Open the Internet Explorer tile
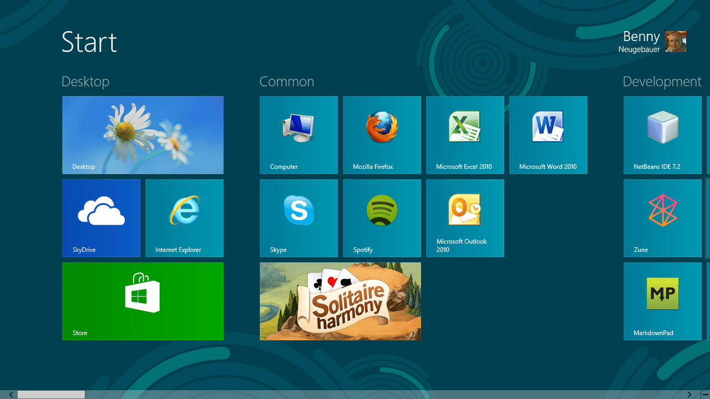This screenshot has width=710, height=399. 184,218
